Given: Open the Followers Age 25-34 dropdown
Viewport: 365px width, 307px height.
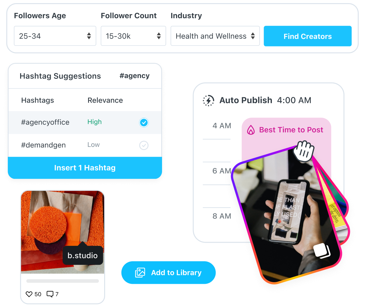Looking at the screenshot, I should click(x=55, y=36).
